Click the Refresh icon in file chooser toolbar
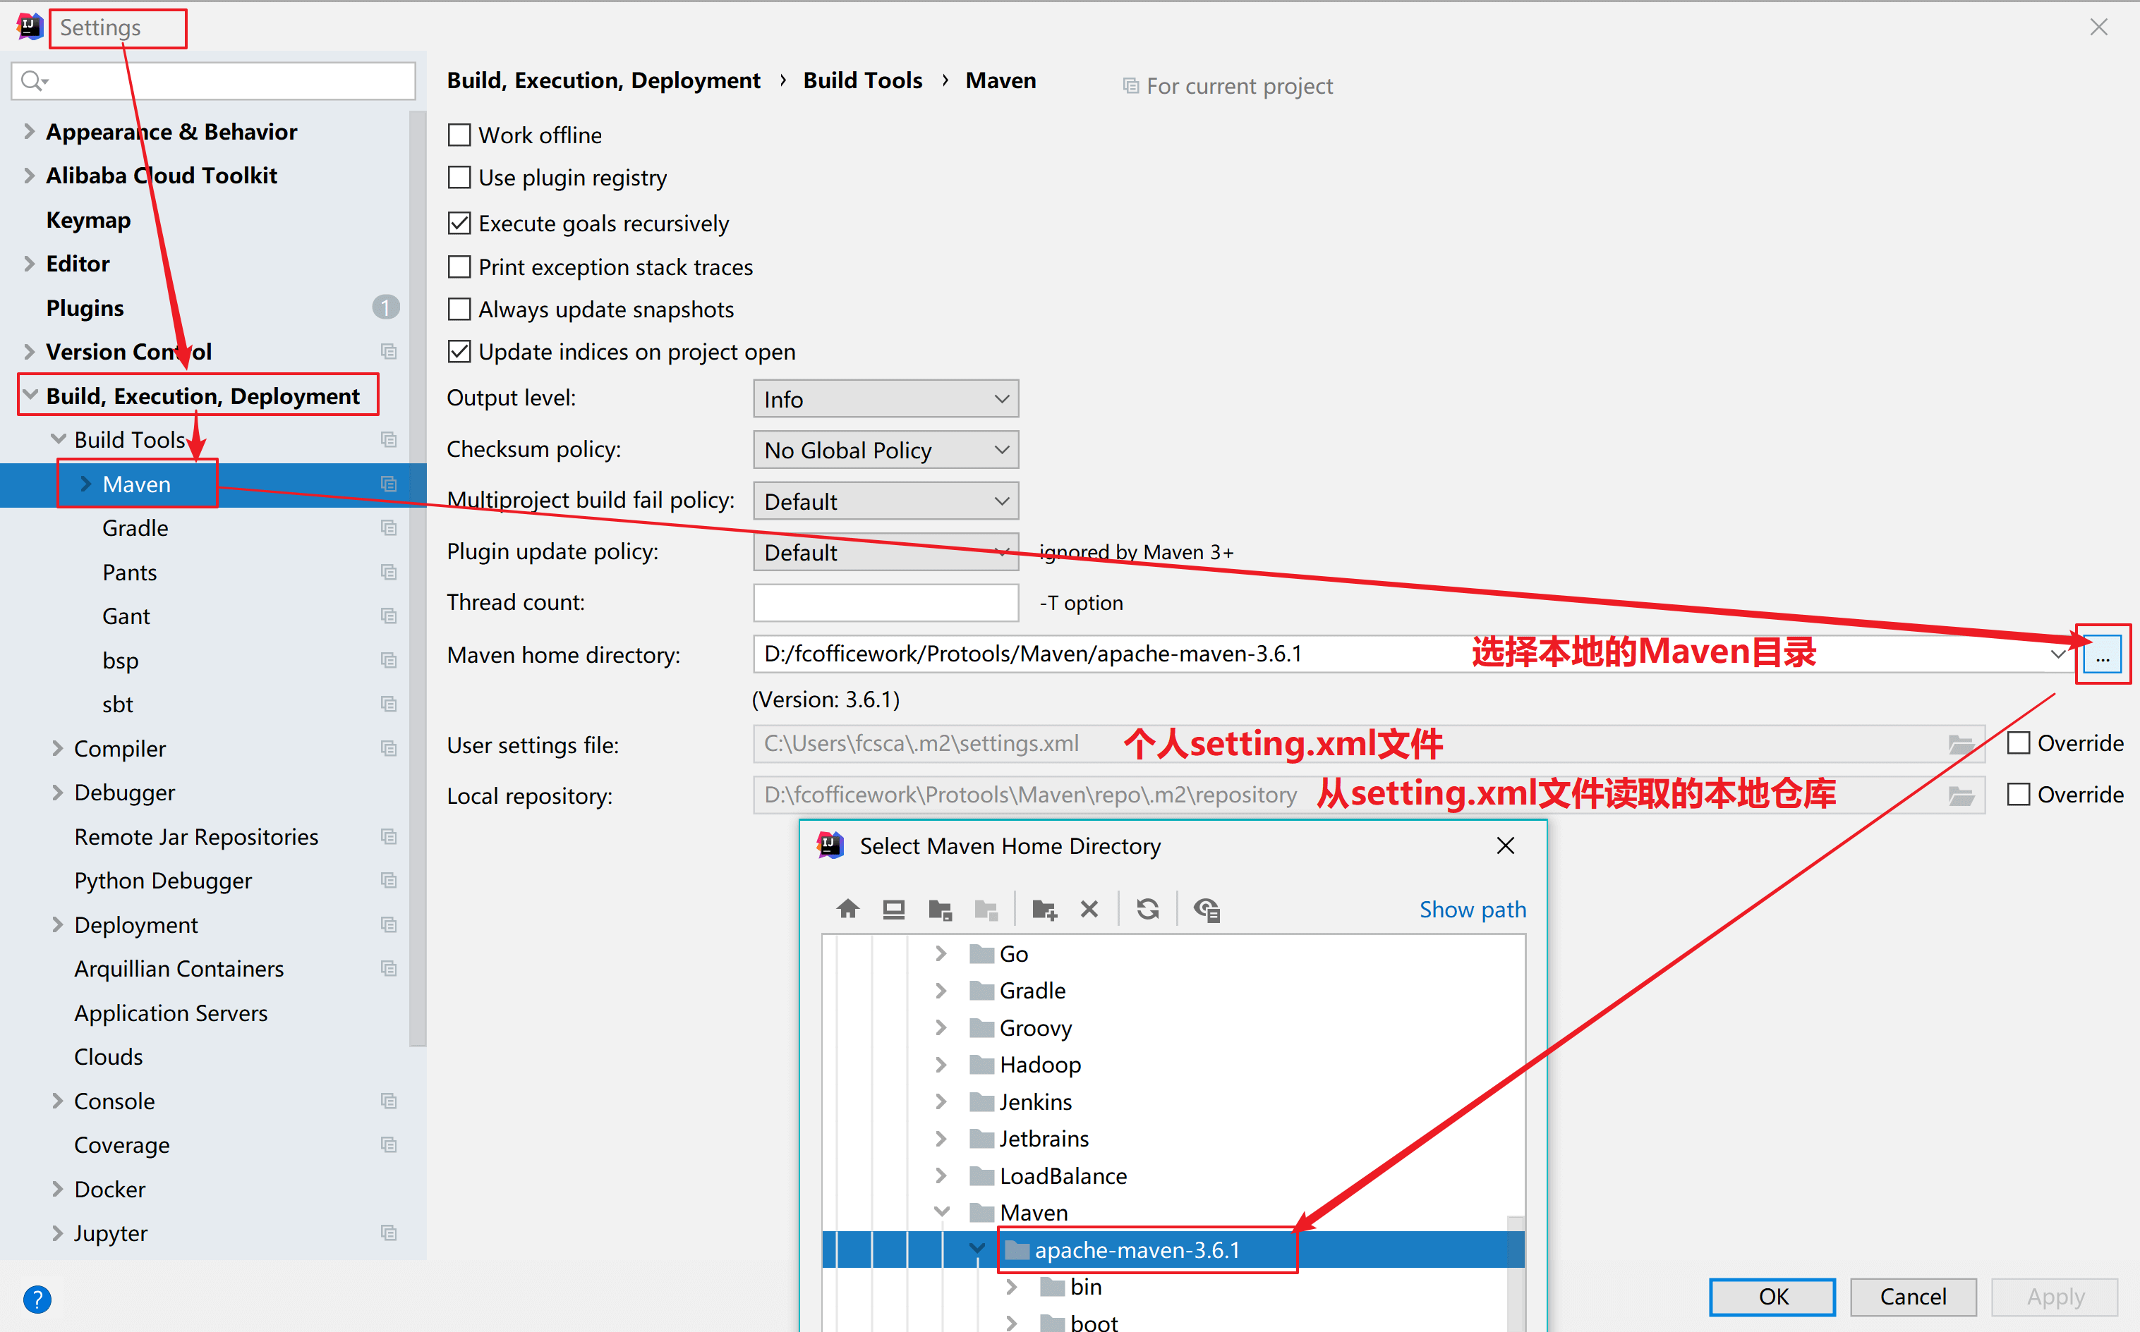 [x=1147, y=909]
